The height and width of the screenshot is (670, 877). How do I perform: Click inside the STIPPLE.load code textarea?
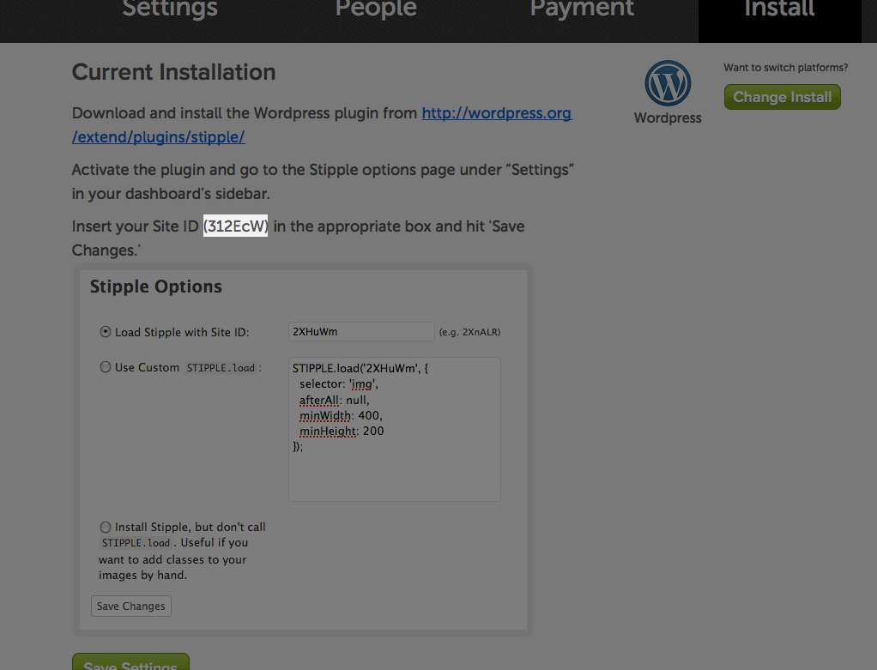click(x=395, y=429)
